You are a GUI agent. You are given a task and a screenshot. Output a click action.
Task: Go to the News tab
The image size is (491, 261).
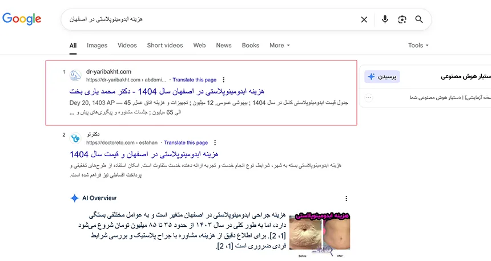pyautogui.click(x=224, y=46)
